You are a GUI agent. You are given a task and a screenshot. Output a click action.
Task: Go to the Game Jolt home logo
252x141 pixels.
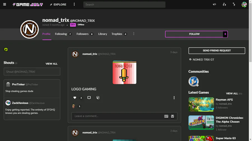(28, 5)
